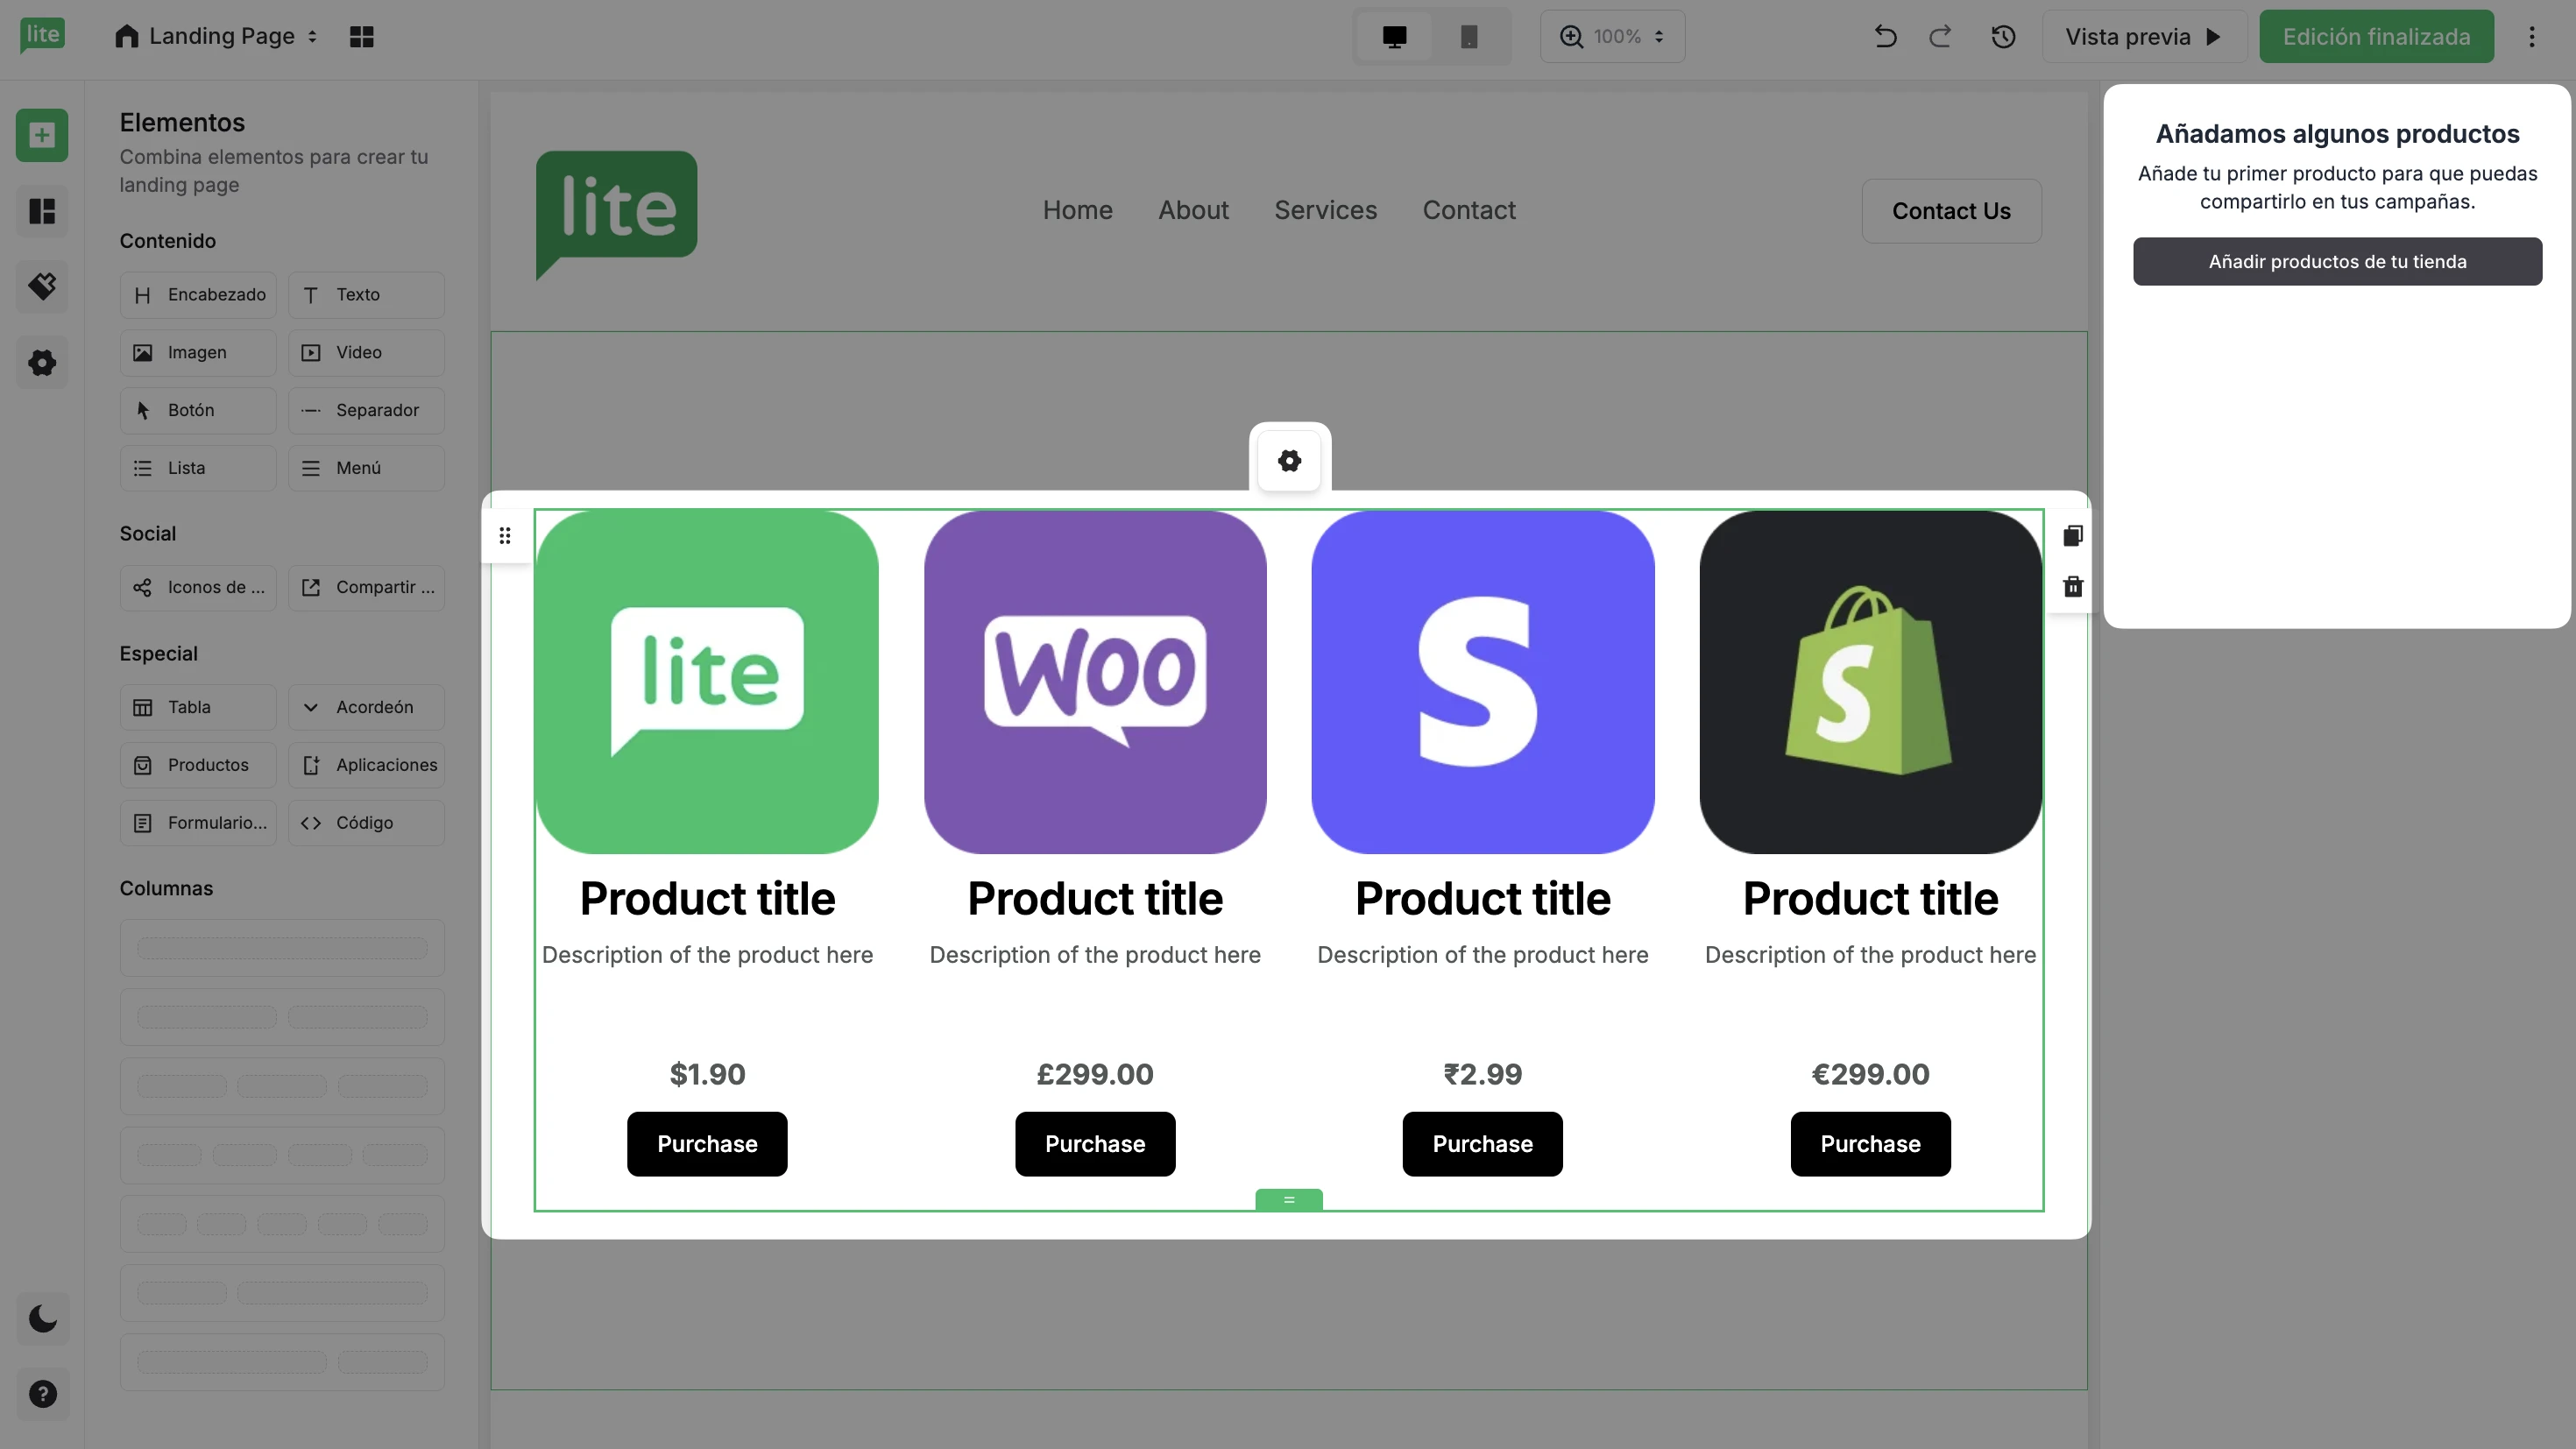
Task: Add a Formulario element
Action: click(x=198, y=823)
